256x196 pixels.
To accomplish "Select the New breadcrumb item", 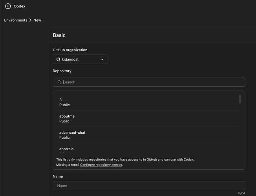I will tap(37, 20).
